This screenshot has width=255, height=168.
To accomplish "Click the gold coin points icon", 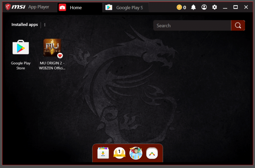I will (x=179, y=7).
